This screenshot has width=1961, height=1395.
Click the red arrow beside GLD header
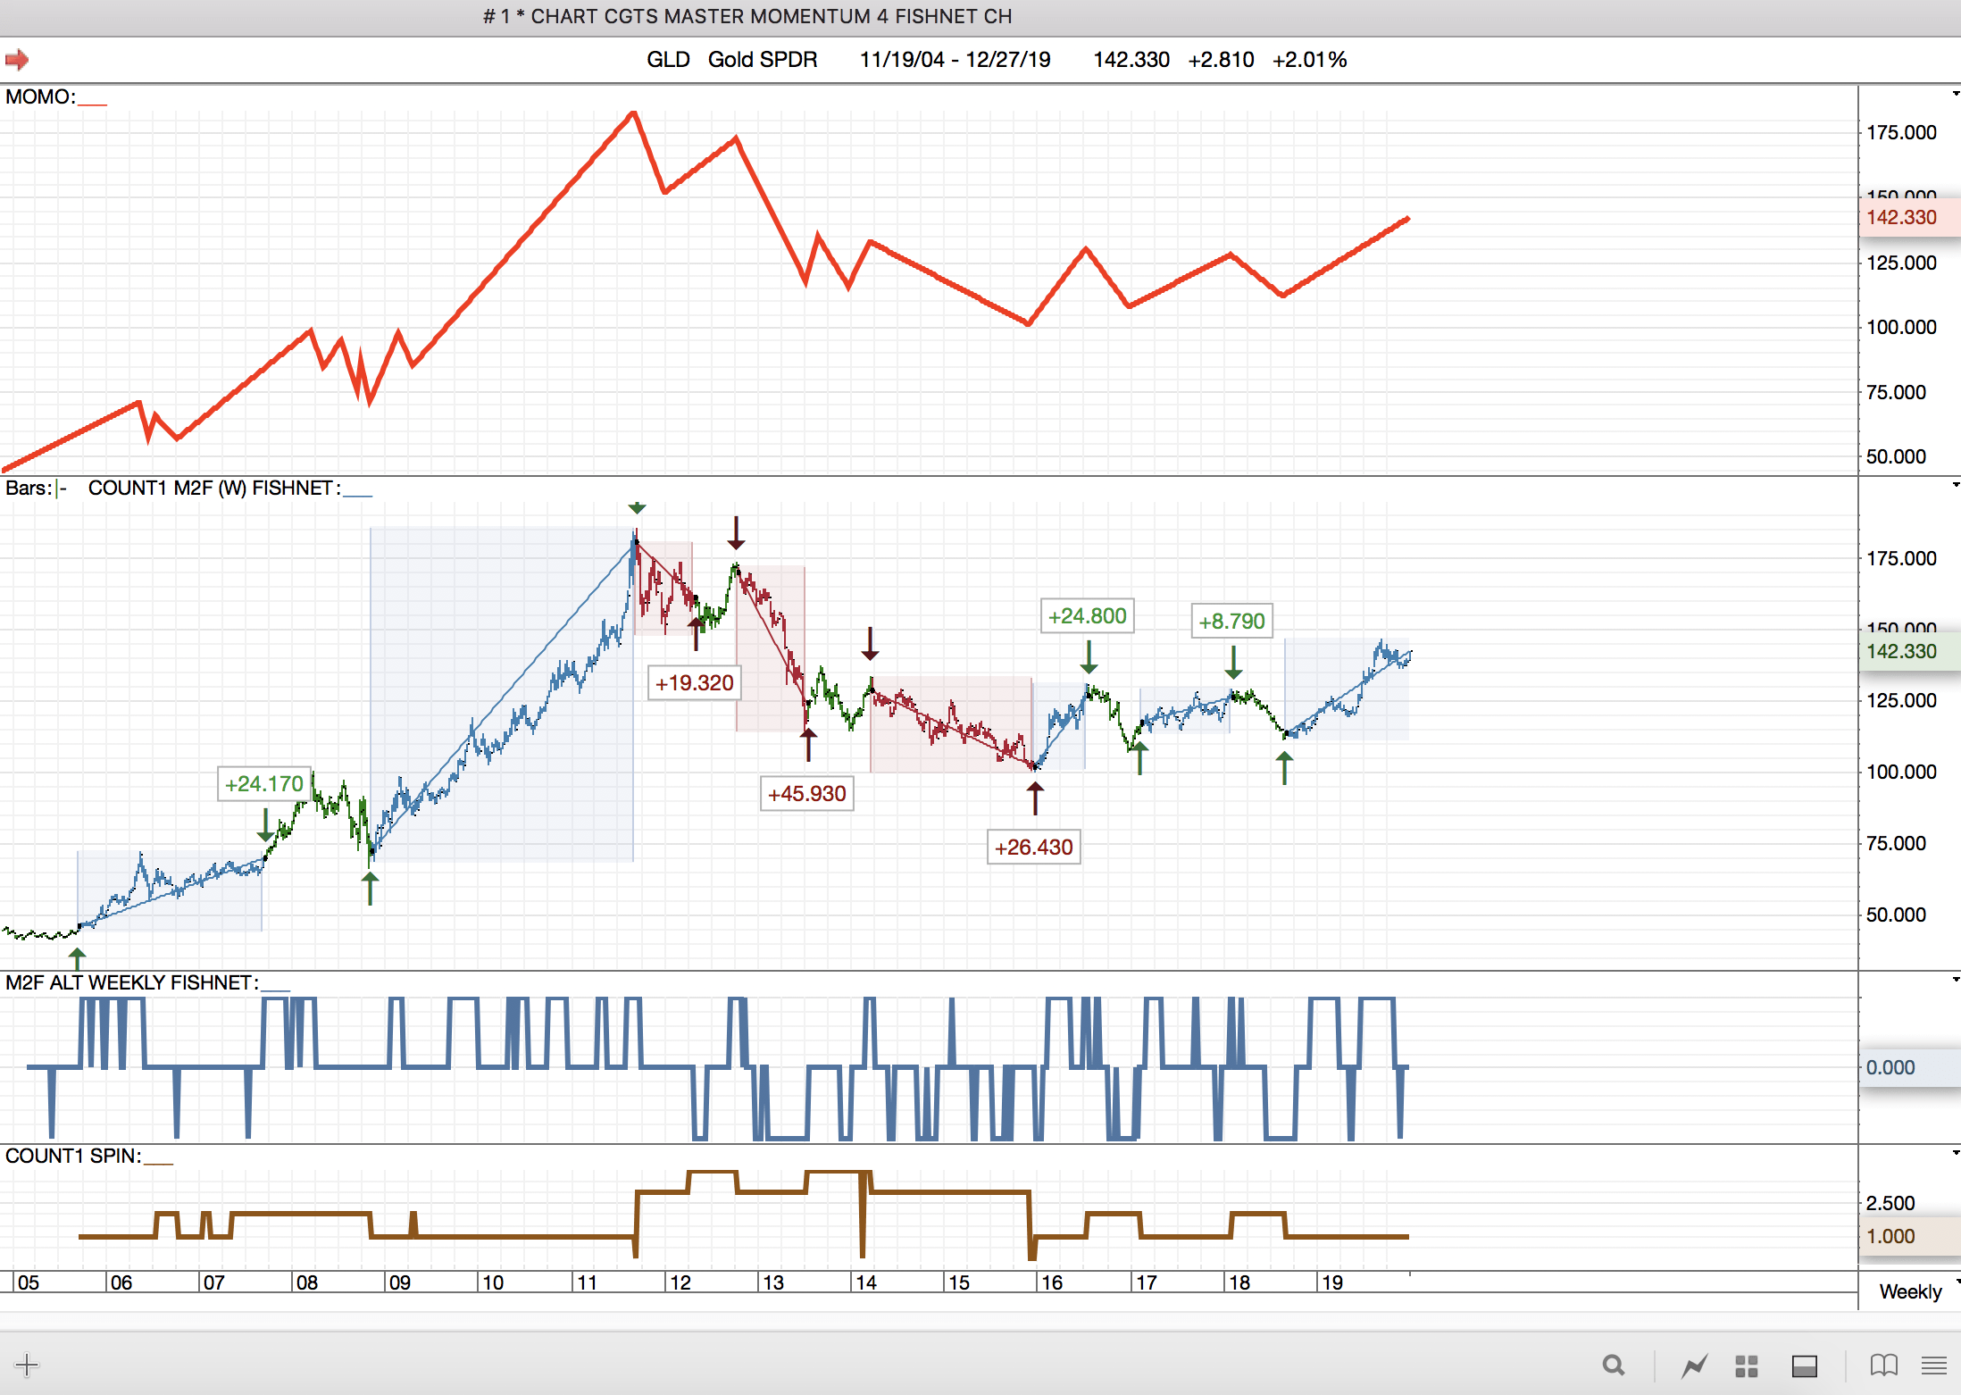[17, 60]
